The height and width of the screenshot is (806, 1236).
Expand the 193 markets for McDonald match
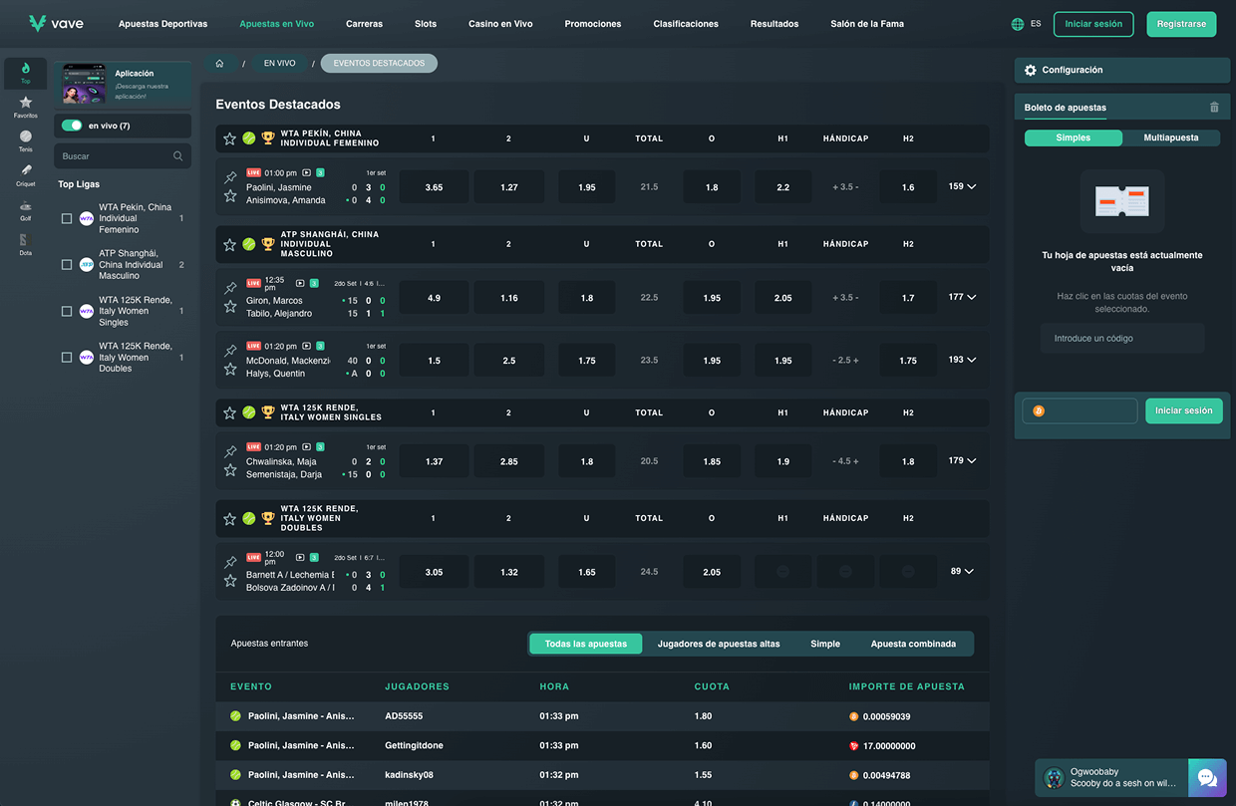tap(962, 360)
